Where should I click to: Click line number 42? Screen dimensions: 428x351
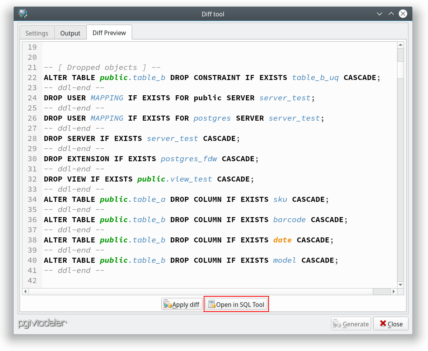click(32, 281)
